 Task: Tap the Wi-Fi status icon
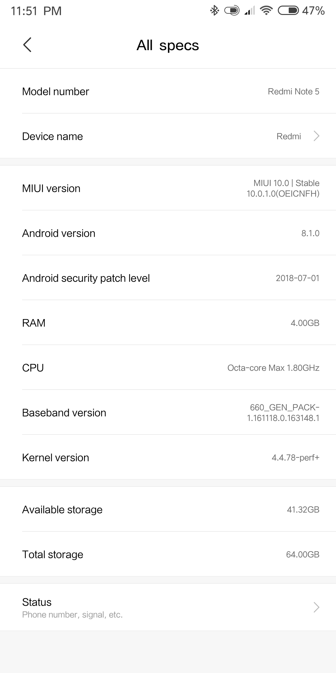[266, 11]
